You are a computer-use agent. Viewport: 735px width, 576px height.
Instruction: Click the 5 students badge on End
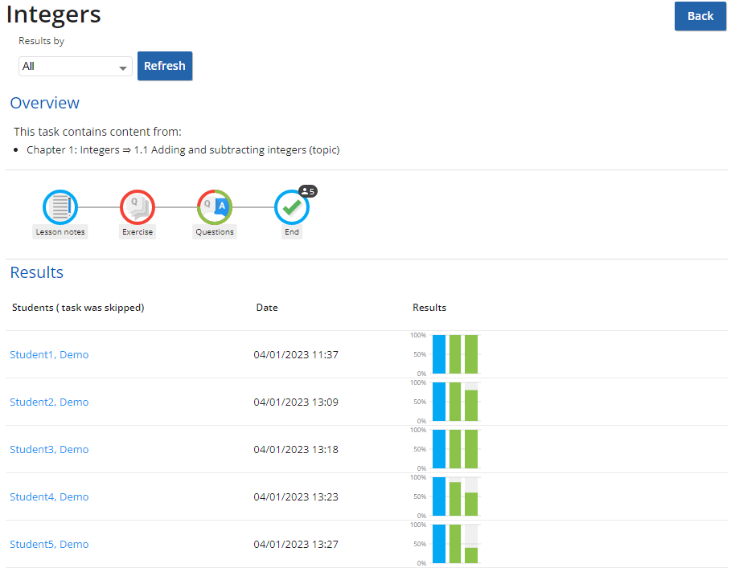pos(308,191)
